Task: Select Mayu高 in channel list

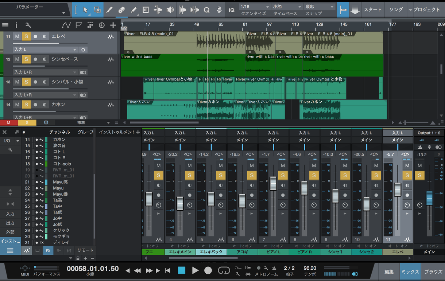Action: (x=60, y=182)
